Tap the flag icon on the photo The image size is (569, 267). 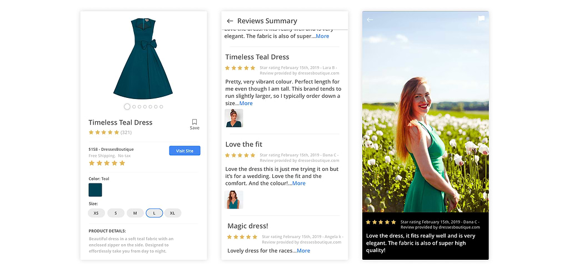click(x=481, y=19)
